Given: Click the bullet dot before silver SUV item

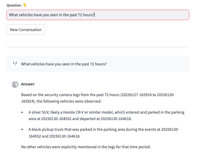Looking at the screenshot, I should (x=22, y=112).
